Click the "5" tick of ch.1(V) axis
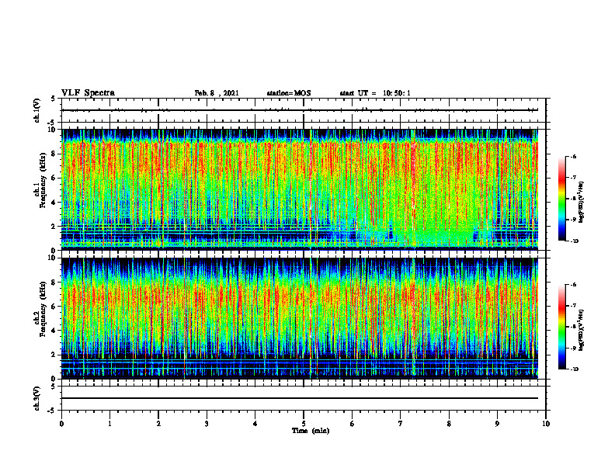Screen dimensions: 615x475 click(x=53, y=99)
